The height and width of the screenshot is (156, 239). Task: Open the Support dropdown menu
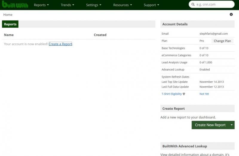[151, 5]
